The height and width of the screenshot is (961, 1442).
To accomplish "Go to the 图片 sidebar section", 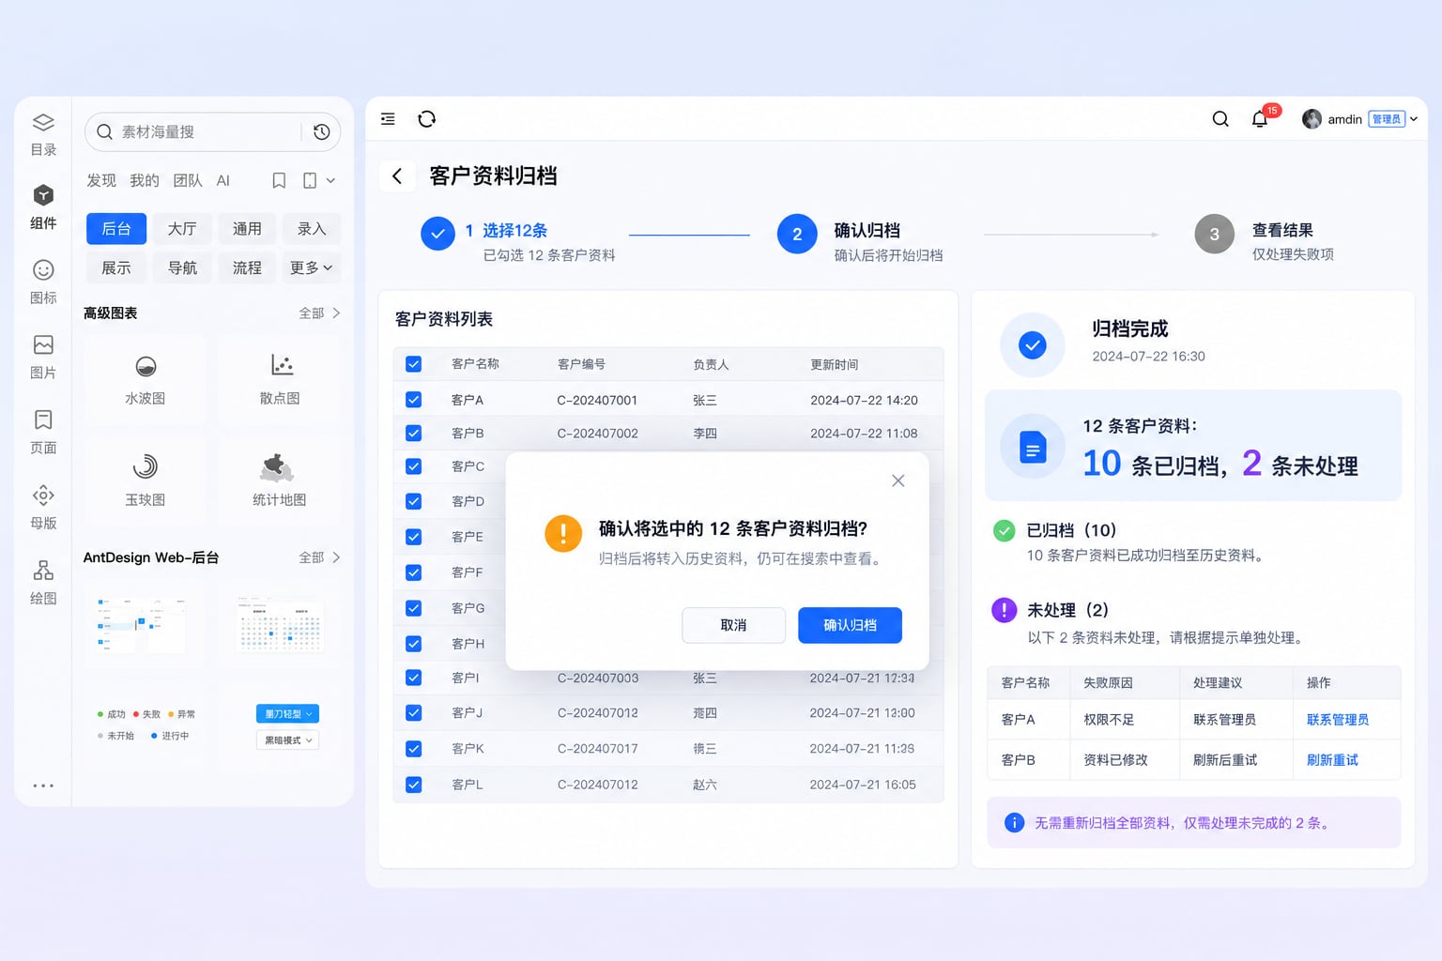I will (43, 358).
